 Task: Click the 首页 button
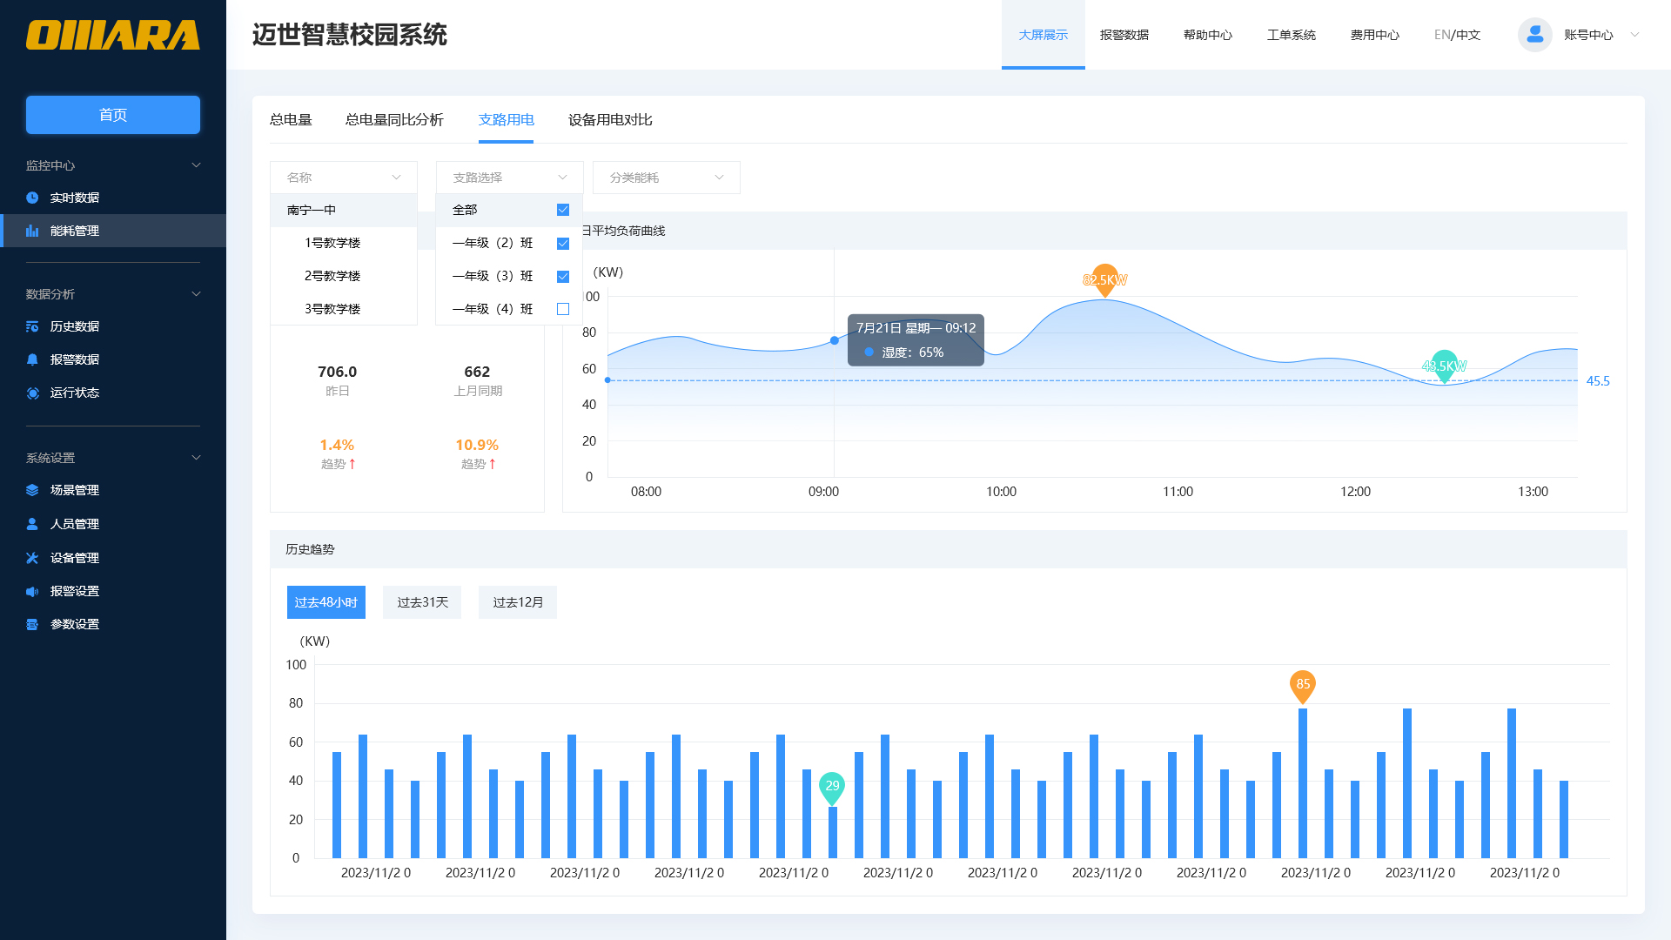tap(113, 115)
